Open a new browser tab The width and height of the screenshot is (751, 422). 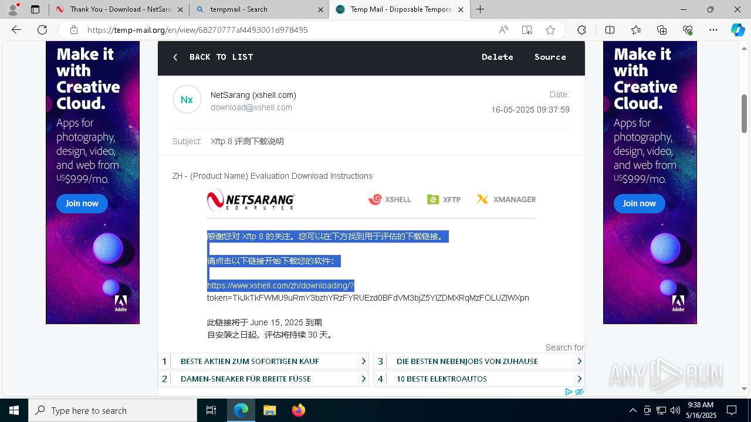click(481, 9)
